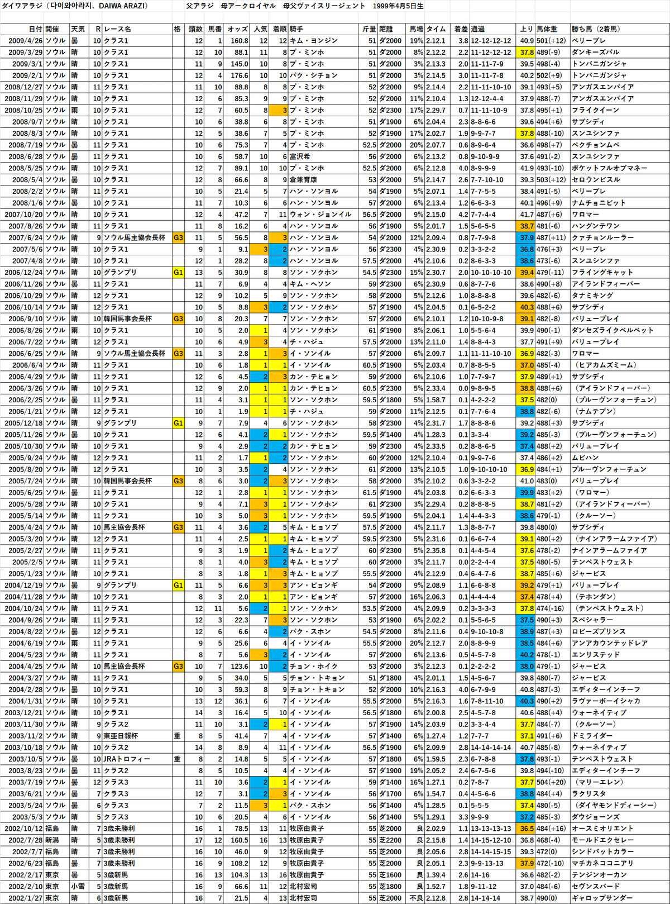Select the odds value 176.6
This screenshot has width=670, height=904.
pos(239,75)
